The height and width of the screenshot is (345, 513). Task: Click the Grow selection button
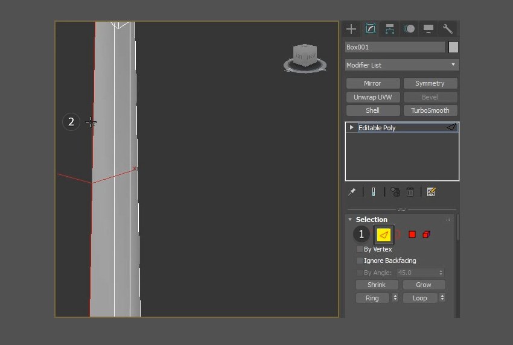click(x=424, y=285)
